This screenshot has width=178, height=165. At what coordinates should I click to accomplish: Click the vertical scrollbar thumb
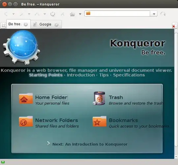click(x=176, y=89)
